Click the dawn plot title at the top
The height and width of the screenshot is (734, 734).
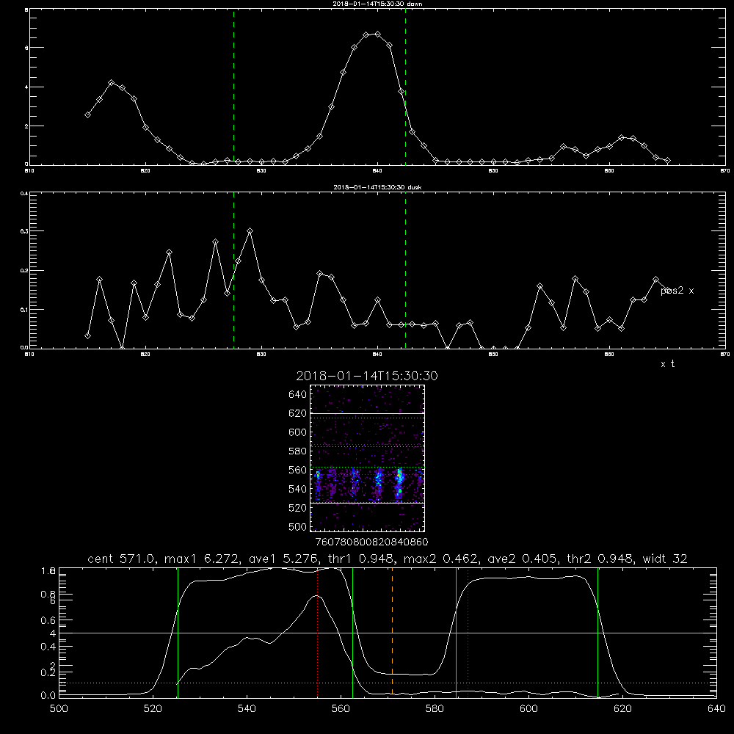(x=377, y=3)
